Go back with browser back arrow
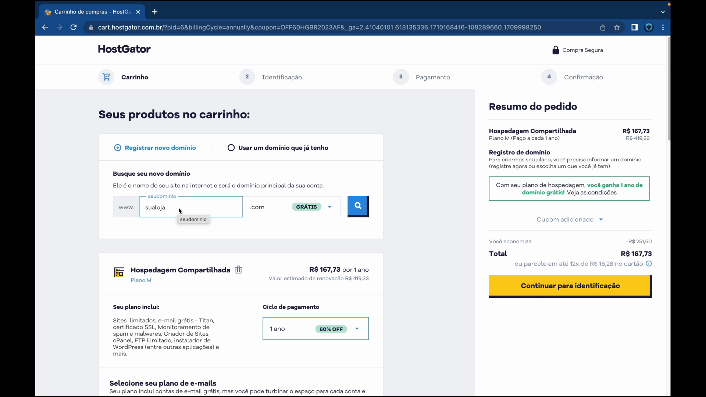 (x=45, y=27)
